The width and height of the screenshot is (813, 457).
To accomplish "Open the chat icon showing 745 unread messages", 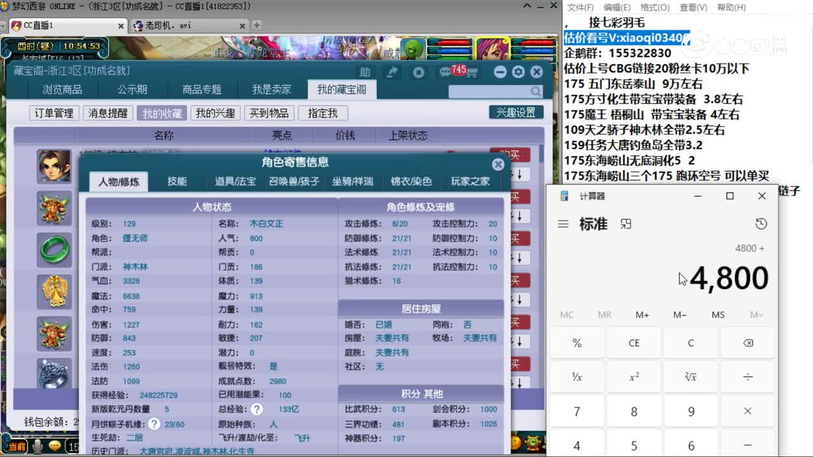I will (x=447, y=72).
